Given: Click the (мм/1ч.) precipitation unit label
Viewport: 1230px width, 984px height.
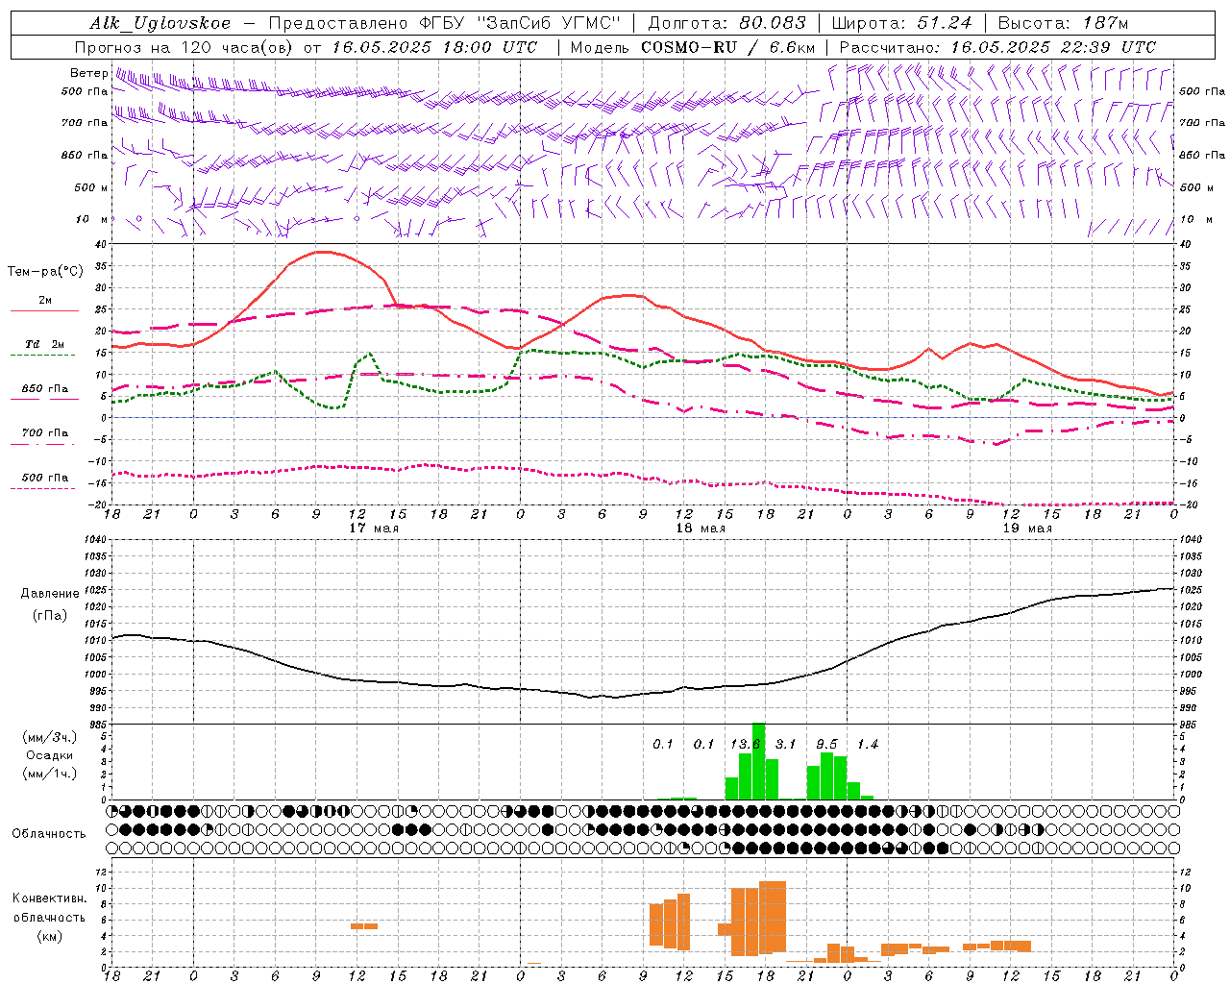Looking at the screenshot, I should tap(50, 773).
